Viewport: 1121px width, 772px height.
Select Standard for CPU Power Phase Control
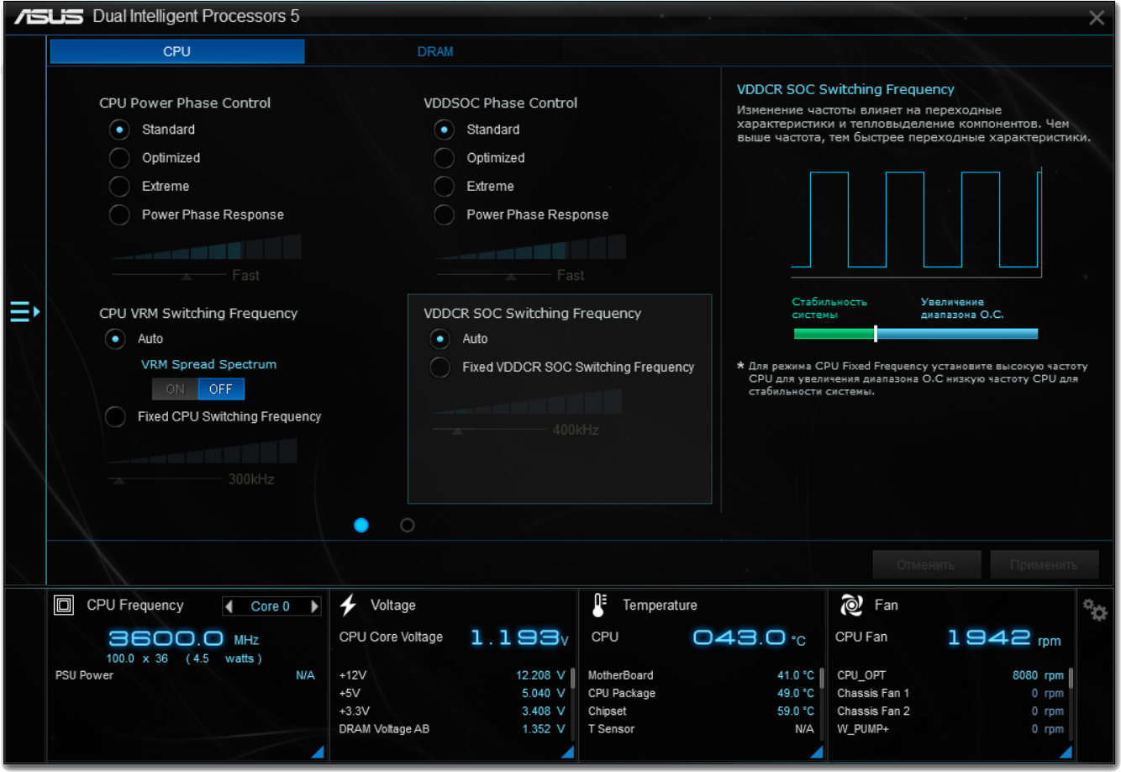[119, 130]
